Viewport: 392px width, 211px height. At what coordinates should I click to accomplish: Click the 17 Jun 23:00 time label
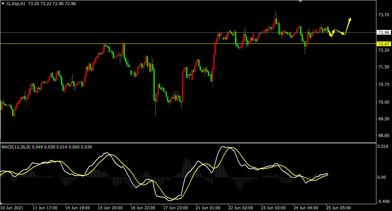coord(176,208)
